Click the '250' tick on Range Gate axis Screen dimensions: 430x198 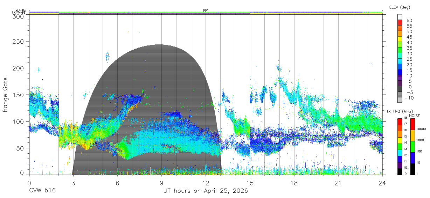[18, 42]
